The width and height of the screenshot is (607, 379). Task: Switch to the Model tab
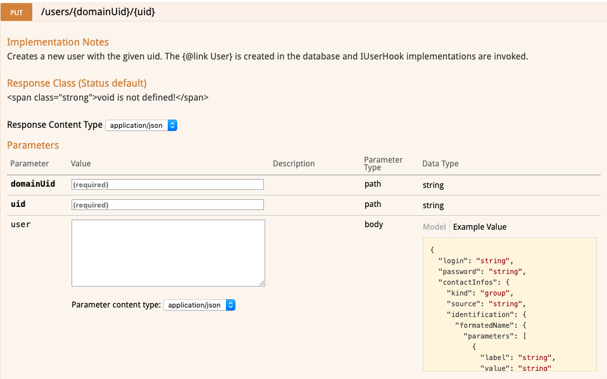pos(434,227)
